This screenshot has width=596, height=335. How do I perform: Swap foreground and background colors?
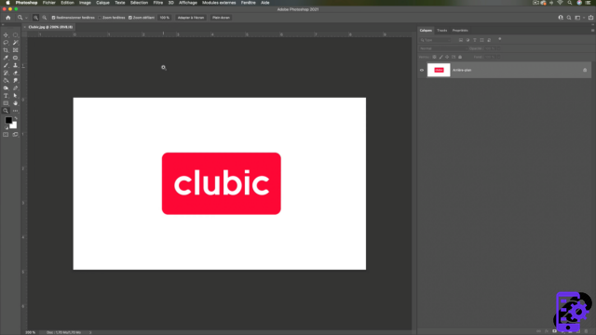(x=16, y=118)
